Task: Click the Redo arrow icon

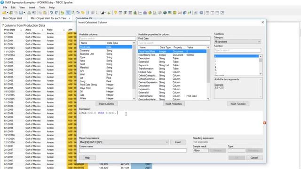Action: [x=56, y=13]
